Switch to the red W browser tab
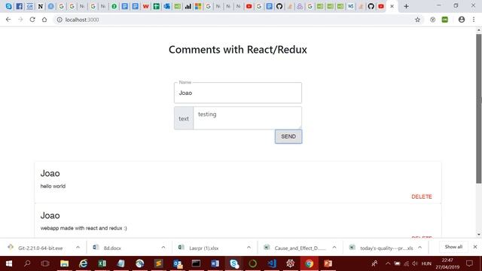This screenshot has width=482, height=271. coord(145,6)
